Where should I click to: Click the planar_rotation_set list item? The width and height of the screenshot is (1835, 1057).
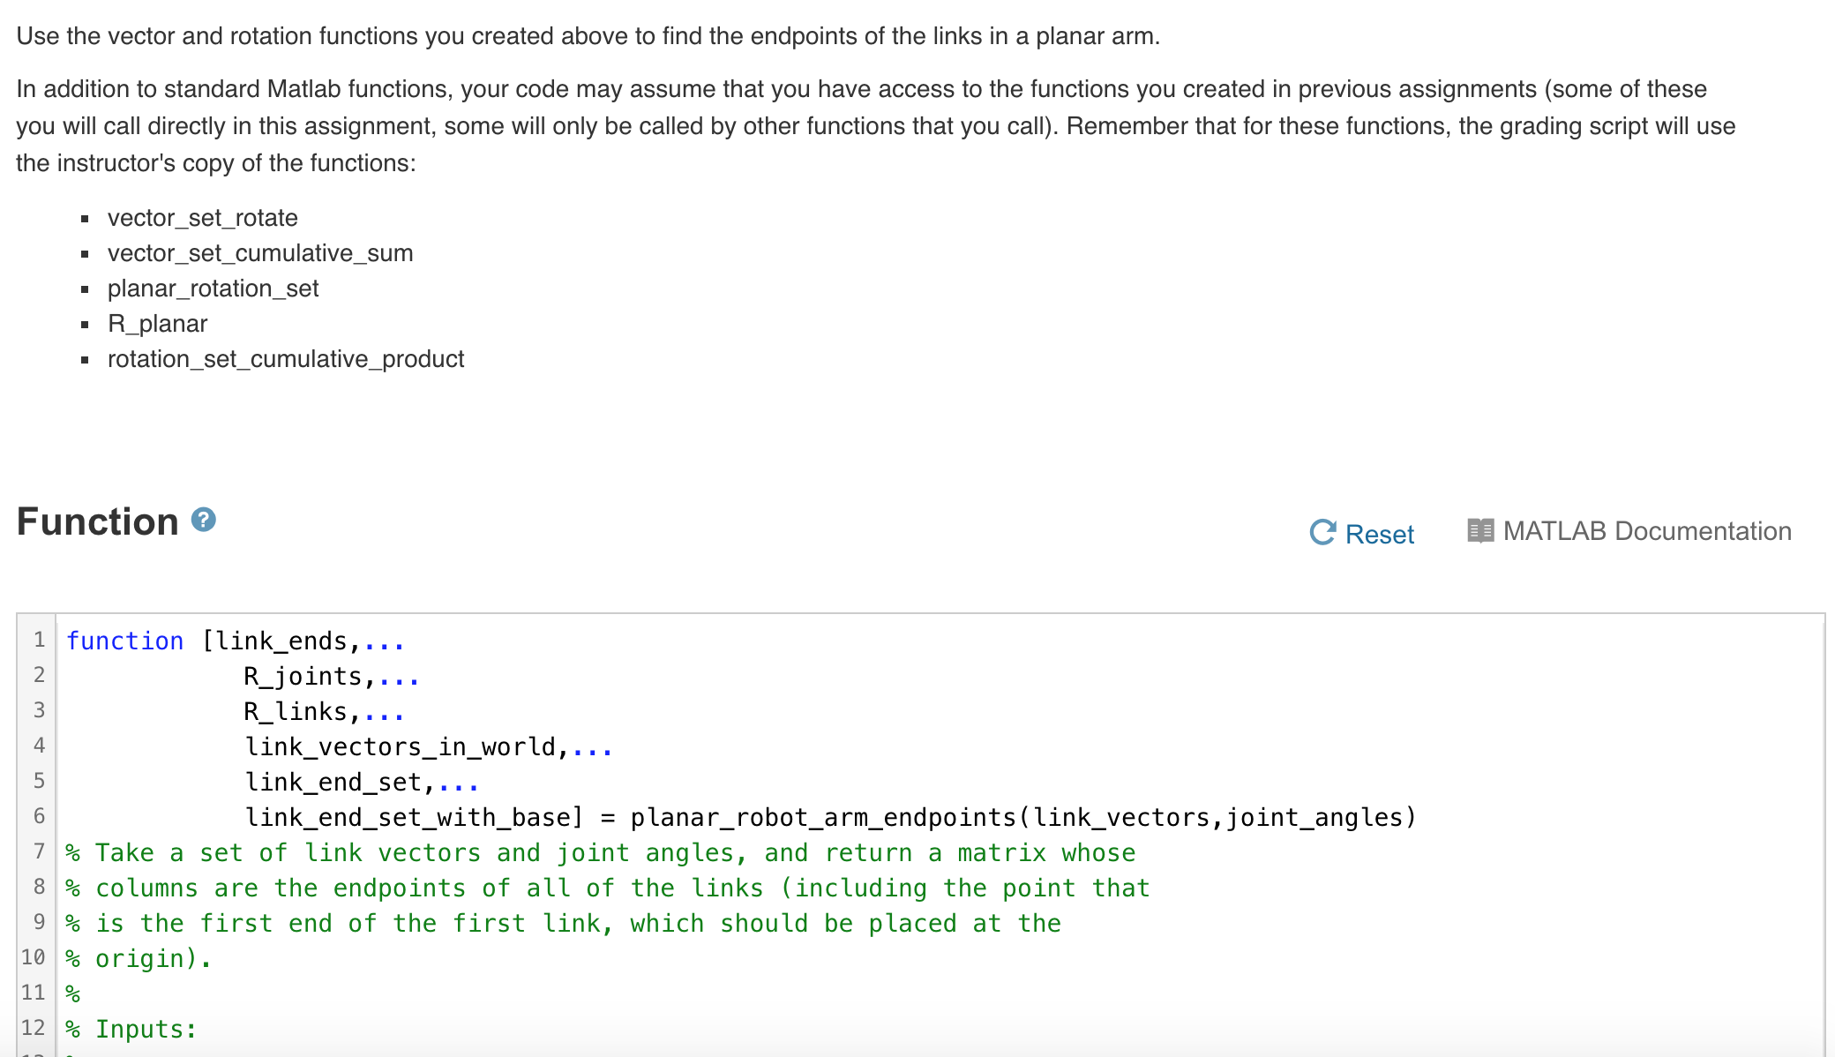pos(213,288)
